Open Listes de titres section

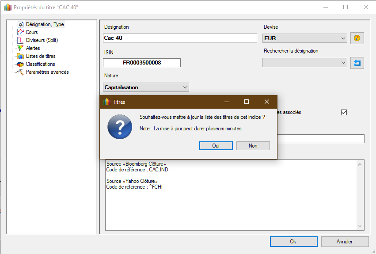(41, 56)
